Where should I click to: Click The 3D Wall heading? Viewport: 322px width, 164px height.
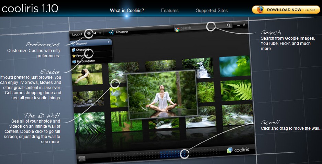(x=42, y=115)
